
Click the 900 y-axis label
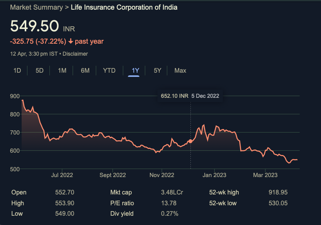(15, 96)
